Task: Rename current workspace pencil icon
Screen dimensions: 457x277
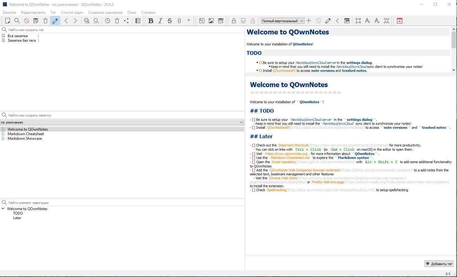Action: (328, 21)
